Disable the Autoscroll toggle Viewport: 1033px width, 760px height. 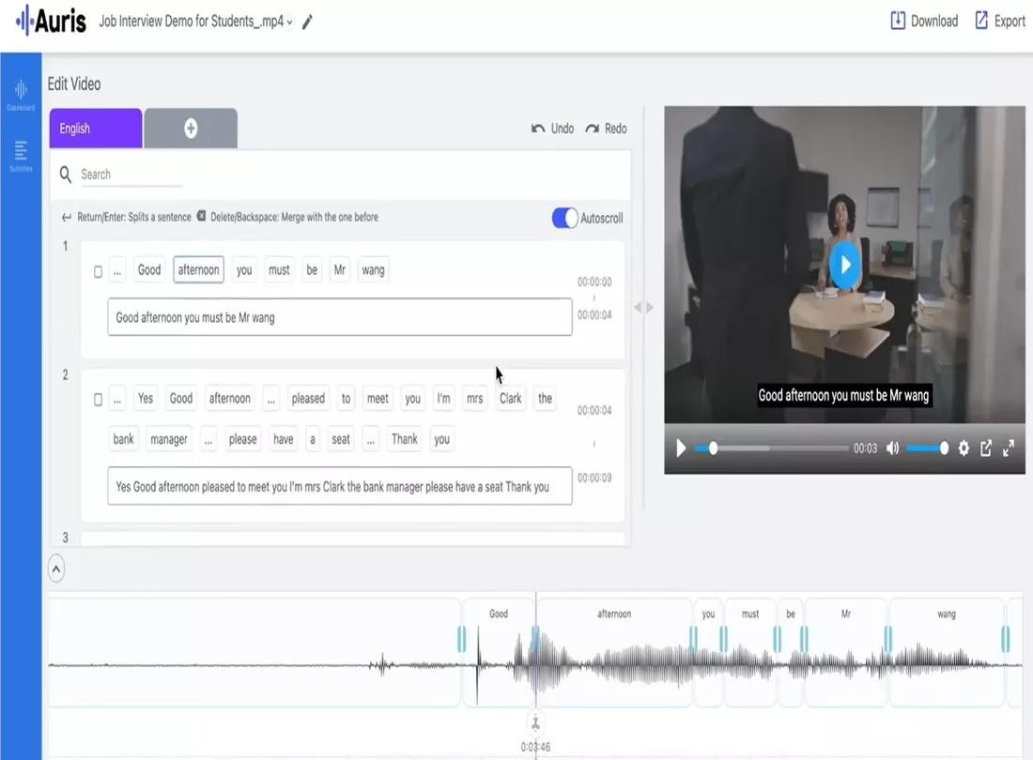coord(563,217)
